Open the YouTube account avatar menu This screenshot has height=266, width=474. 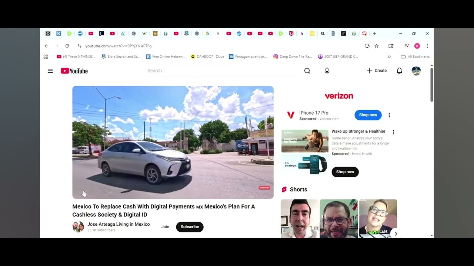pyautogui.click(x=416, y=71)
